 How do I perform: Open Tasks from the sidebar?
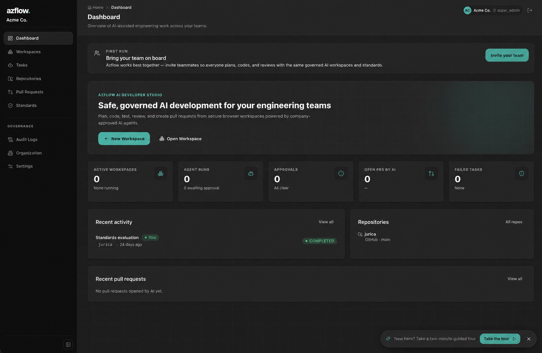point(38,65)
